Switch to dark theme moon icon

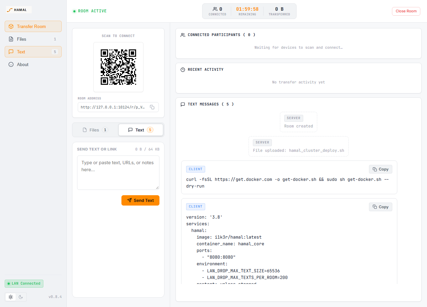pyautogui.click(x=21, y=297)
